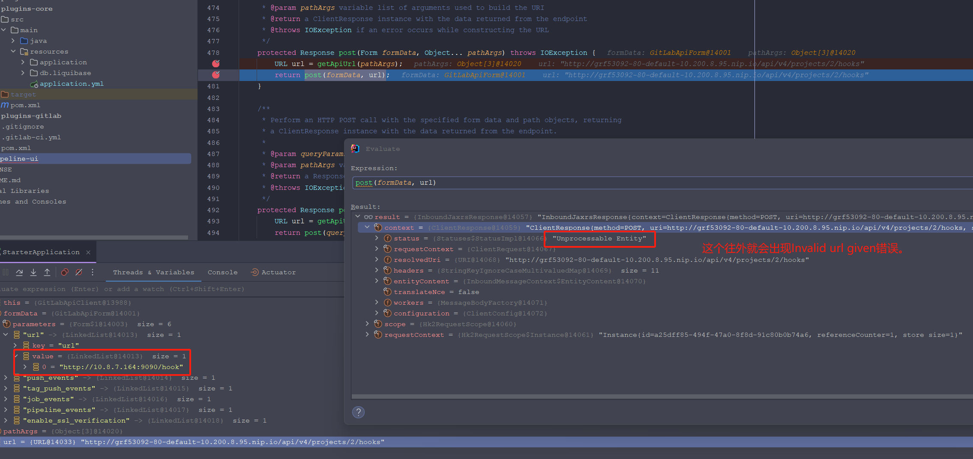Viewport: 973px width, 459px height.
Task: Collapse the result node in Evaluate dialog
Action: click(358, 217)
